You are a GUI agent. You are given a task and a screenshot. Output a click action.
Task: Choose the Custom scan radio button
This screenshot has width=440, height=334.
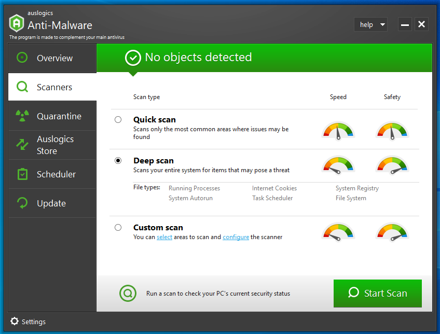(x=118, y=227)
